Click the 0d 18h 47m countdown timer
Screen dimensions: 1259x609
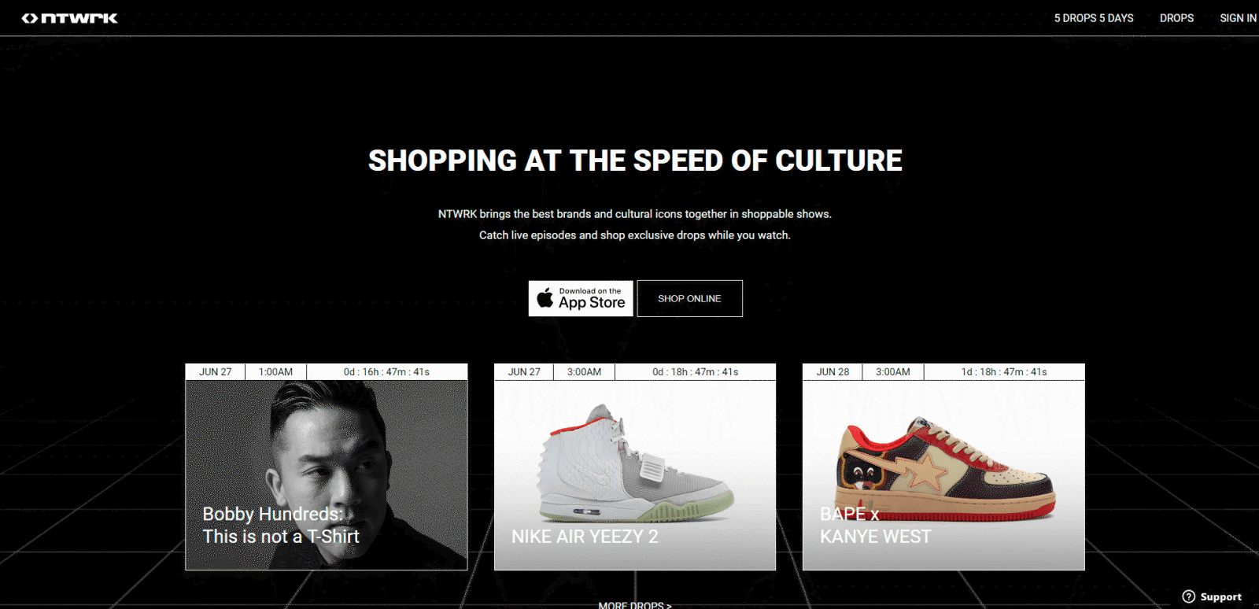(x=696, y=372)
